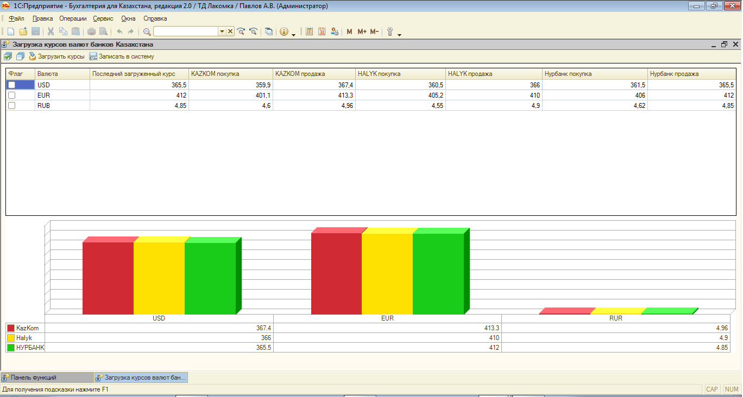This screenshot has width=743, height=397.
Task: Click the KAZKOM покупка column header
Action: pyautogui.click(x=231, y=74)
